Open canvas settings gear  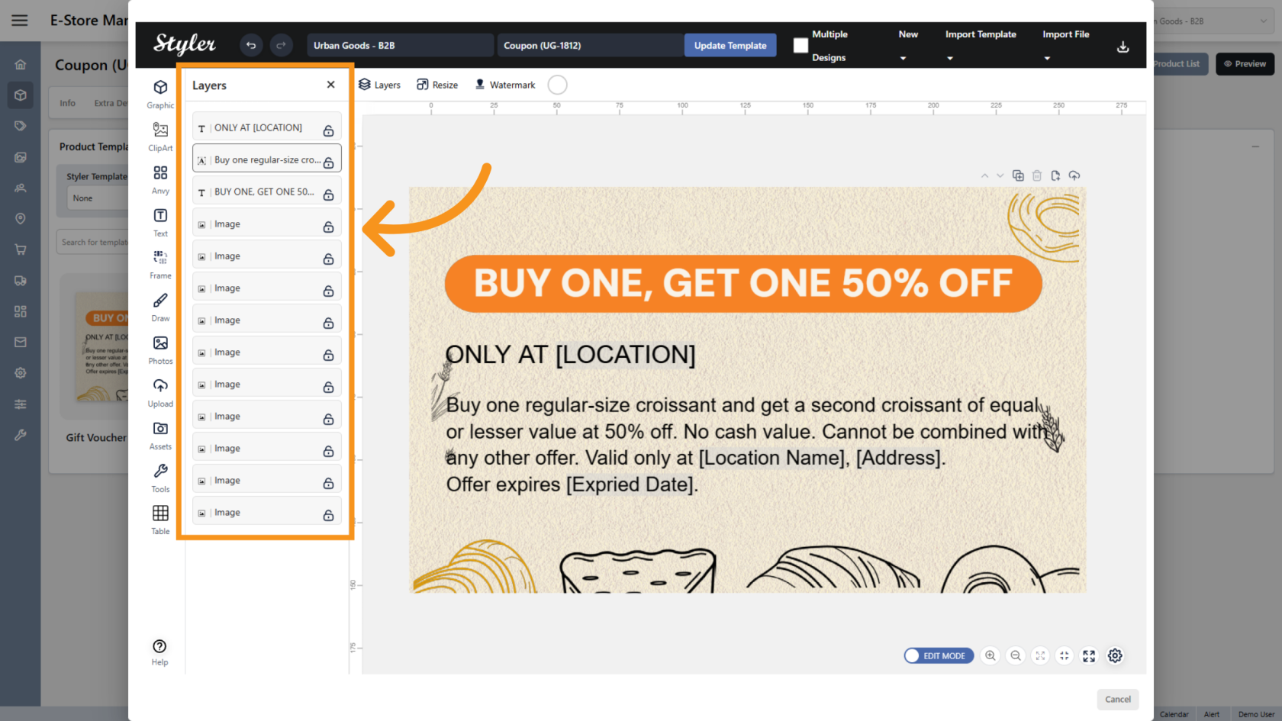coord(1115,655)
